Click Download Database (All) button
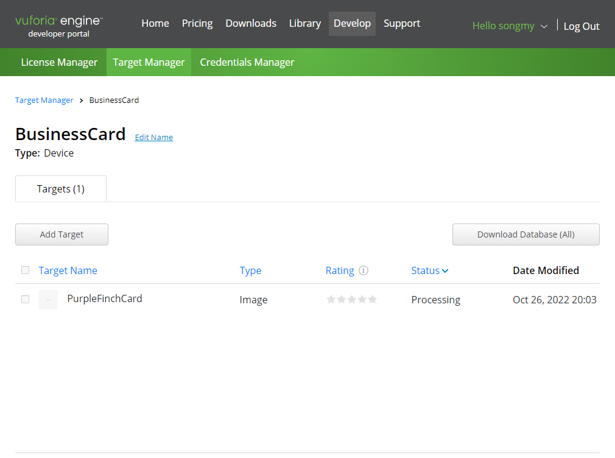The height and width of the screenshot is (458, 615). (525, 234)
